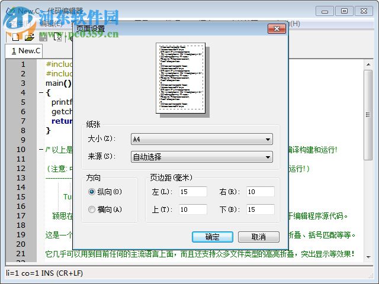Click line number 15 in the gutter
The height and width of the screenshot is (284, 379).
21,197
